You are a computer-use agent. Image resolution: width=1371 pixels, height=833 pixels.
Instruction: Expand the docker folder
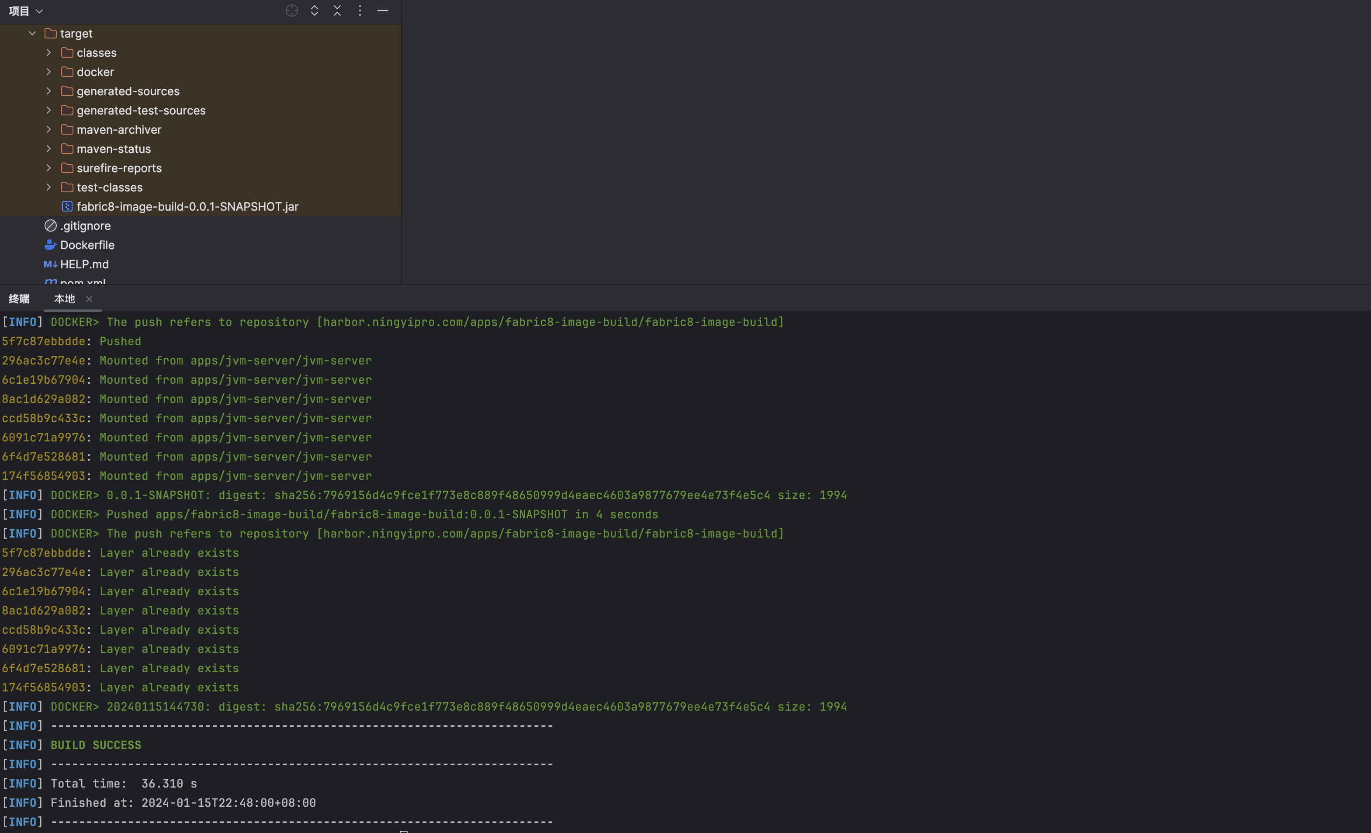48,72
